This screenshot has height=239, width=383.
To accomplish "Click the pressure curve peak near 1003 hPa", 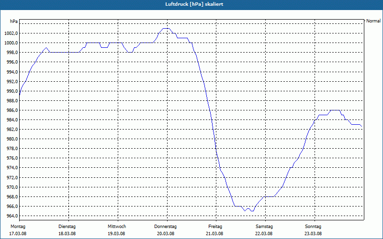I will 166,28.
